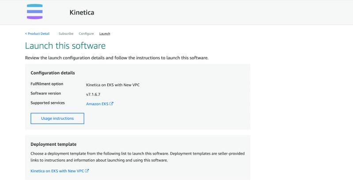Go back to Product Detail
This screenshot has width=353, height=182.
click(38, 34)
